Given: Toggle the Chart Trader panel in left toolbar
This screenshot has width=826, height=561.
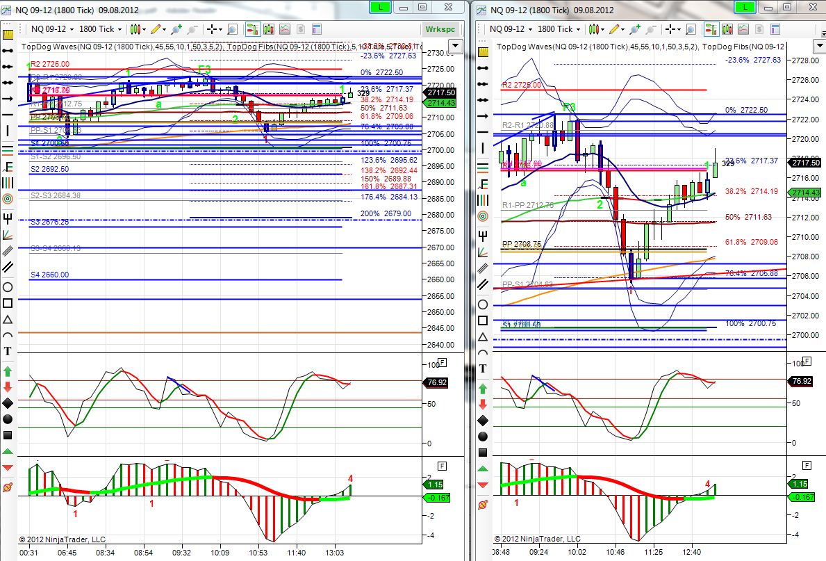Looking at the screenshot, I should (x=251, y=29).
